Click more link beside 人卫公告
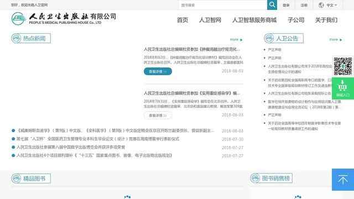The width and height of the screenshot is (354, 199). pyautogui.click(x=336, y=39)
